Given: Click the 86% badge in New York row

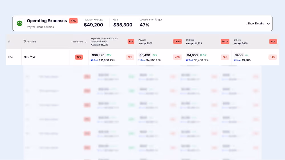Looking at the screenshot, I should pyautogui.click(x=225, y=57).
